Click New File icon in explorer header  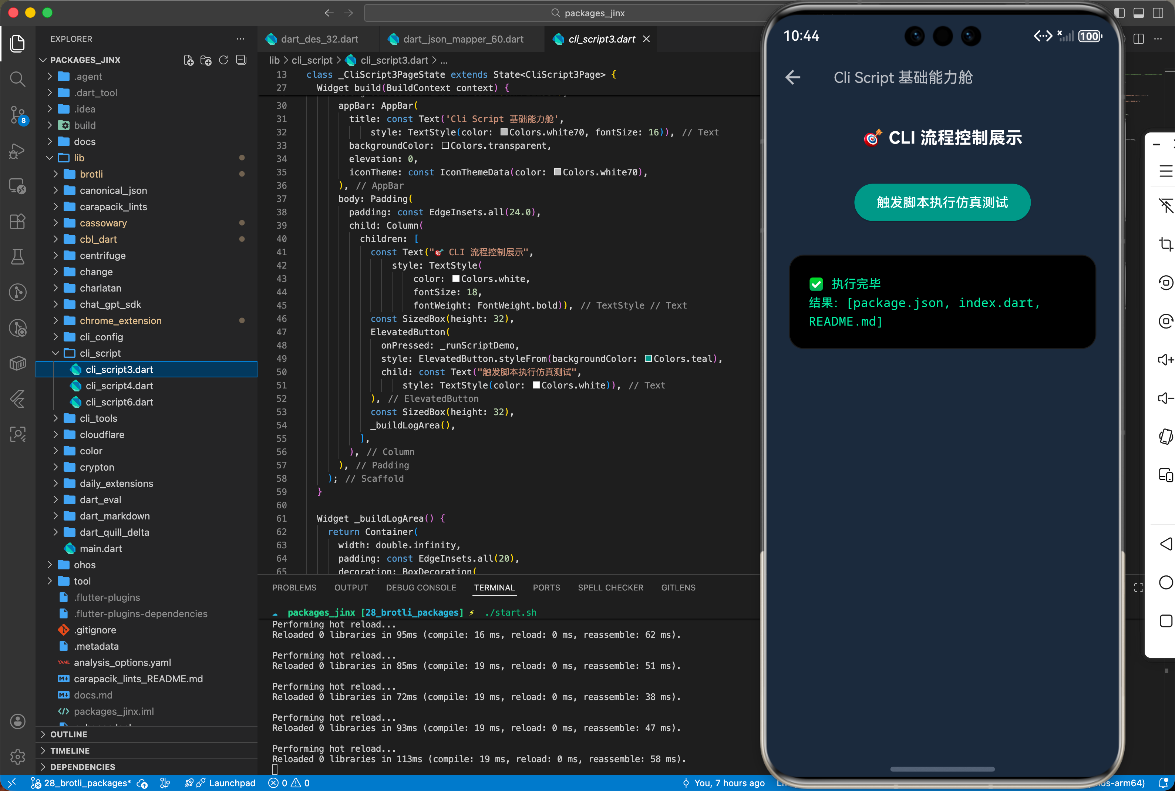(189, 60)
